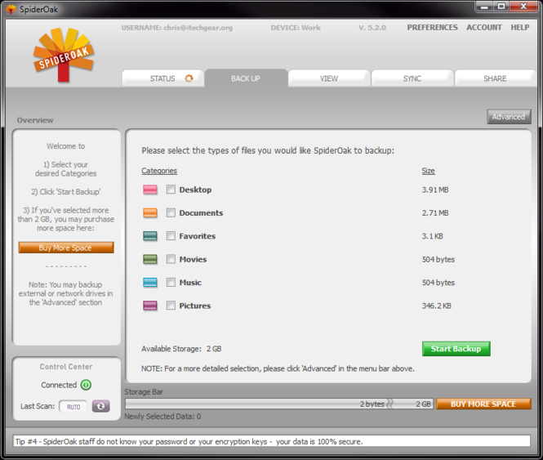Click the 2.71 MB size value
This screenshot has height=460, width=543.
click(435, 213)
